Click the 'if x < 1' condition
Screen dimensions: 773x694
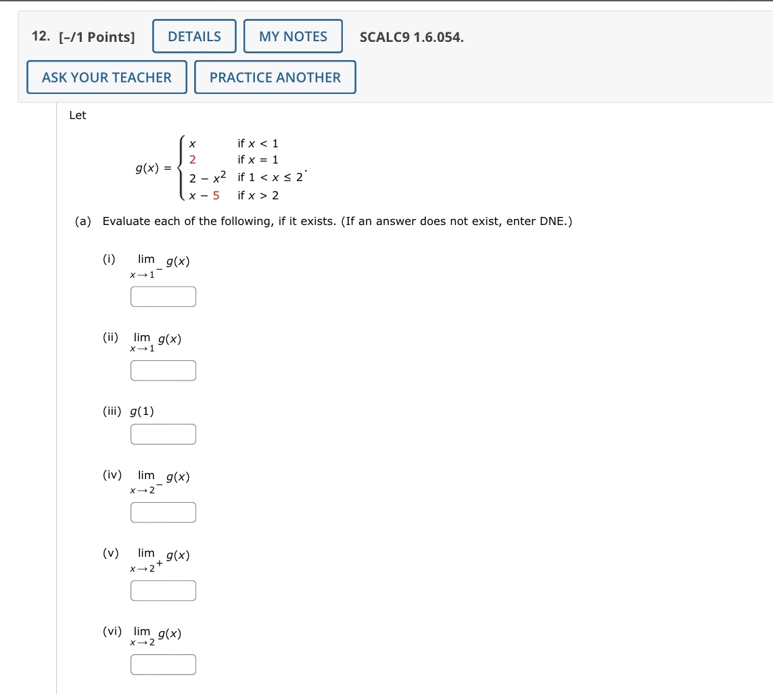[258, 143]
